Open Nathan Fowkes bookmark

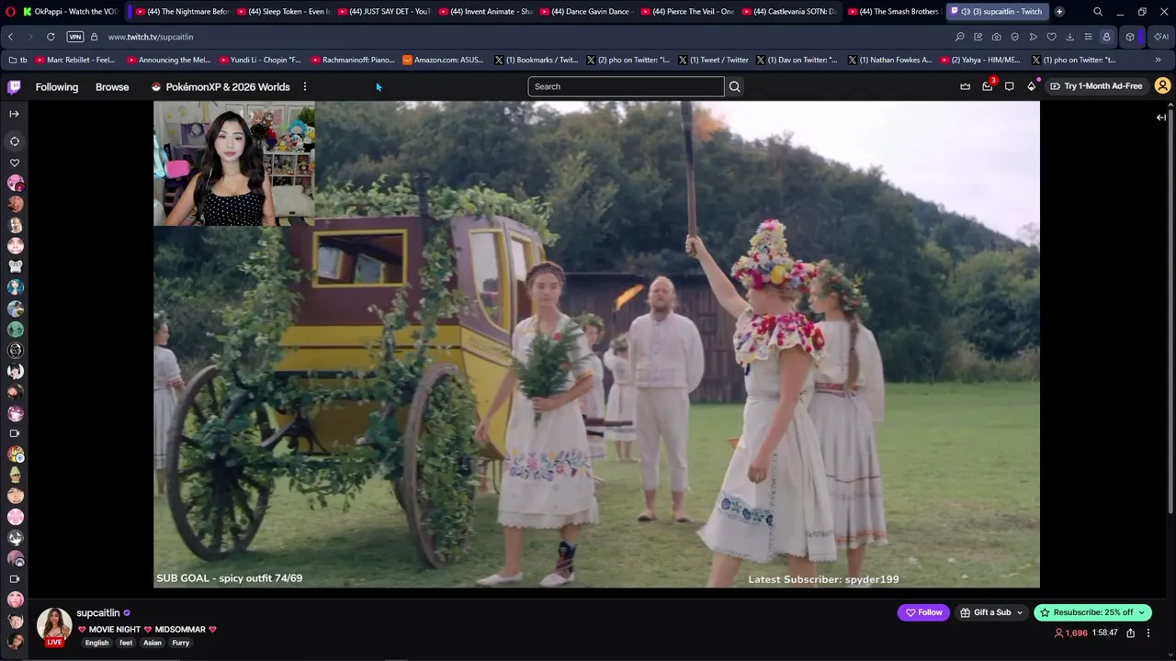pos(889,60)
